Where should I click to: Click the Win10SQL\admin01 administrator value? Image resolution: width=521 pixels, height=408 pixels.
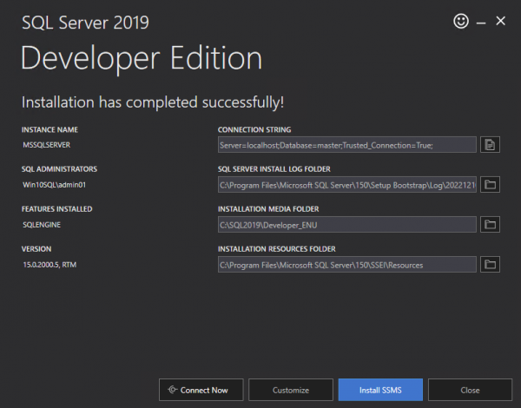pyautogui.click(x=54, y=185)
